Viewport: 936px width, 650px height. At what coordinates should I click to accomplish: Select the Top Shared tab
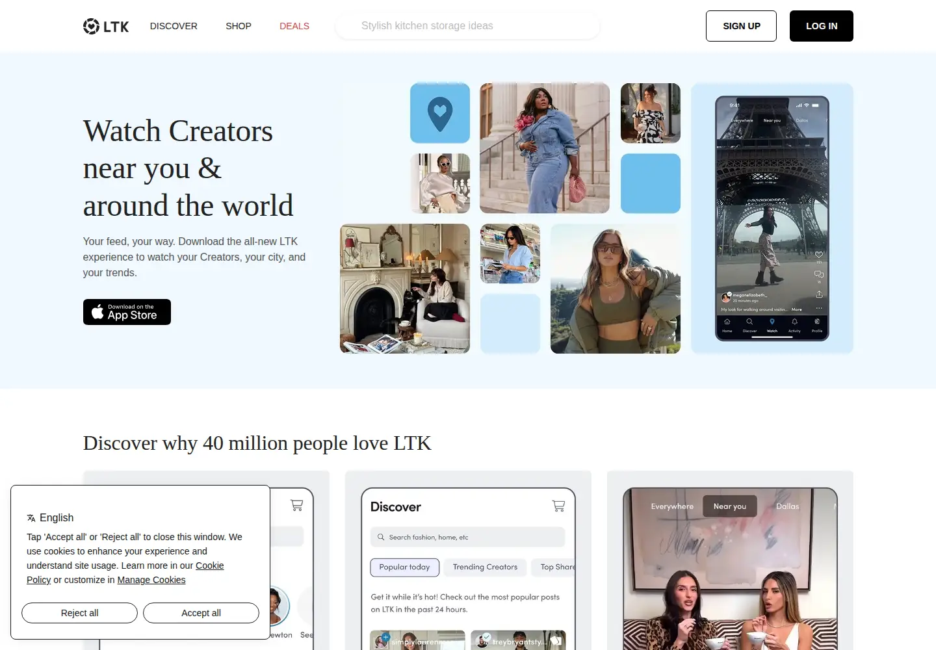(554, 567)
